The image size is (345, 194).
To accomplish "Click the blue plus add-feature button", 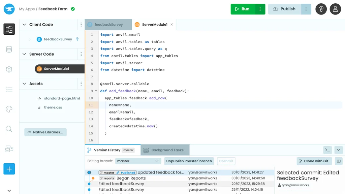I will point(9,169).
